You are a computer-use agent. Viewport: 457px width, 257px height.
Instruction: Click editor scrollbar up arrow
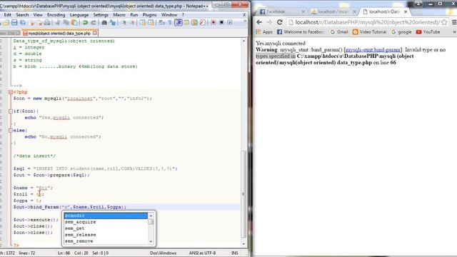point(243,41)
